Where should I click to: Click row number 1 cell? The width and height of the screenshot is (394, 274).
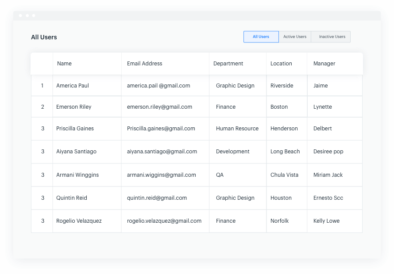(42, 86)
